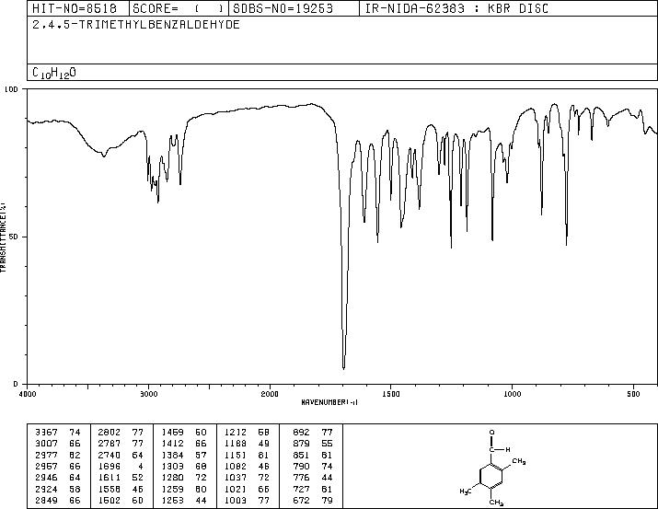Click the 100 label on transmittance axis
This screenshot has height=509, width=658.
(x=11, y=89)
